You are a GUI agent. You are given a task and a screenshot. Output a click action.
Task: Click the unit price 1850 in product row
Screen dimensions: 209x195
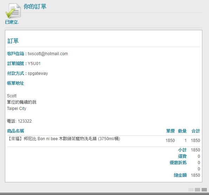coord(170,141)
